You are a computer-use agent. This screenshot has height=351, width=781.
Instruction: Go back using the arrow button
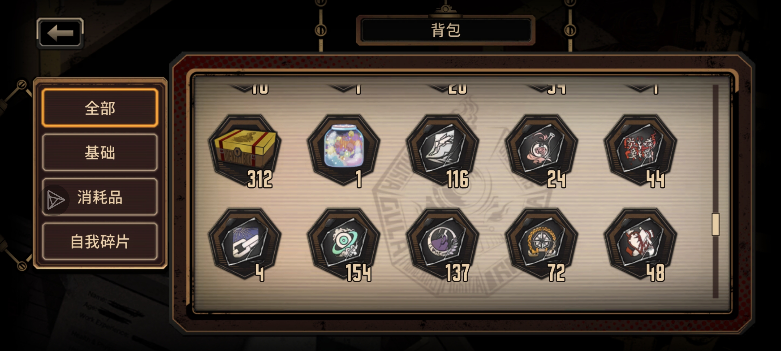(x=60, y=33)
